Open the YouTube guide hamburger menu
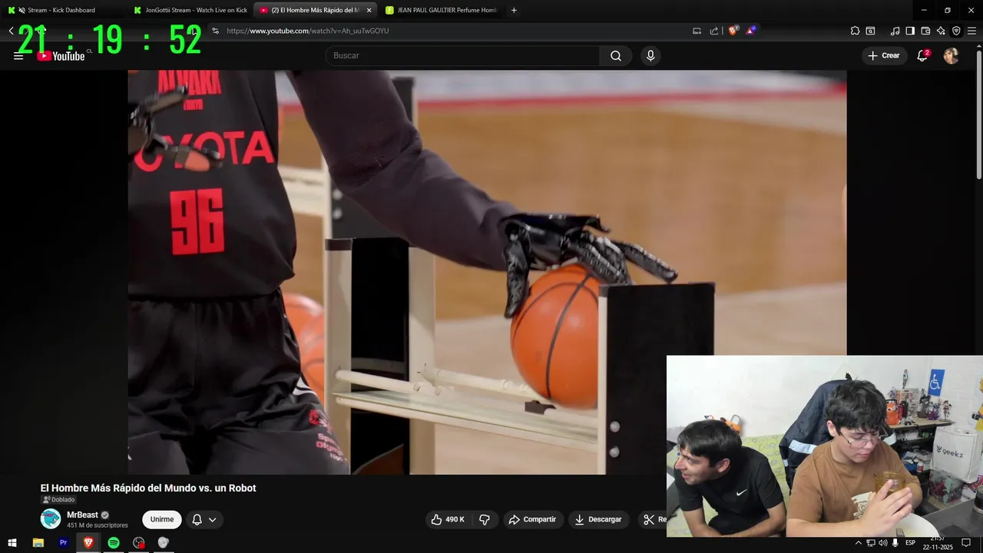Image resolution: width=983 pixels, height=553 pixels. coord(18,56)
